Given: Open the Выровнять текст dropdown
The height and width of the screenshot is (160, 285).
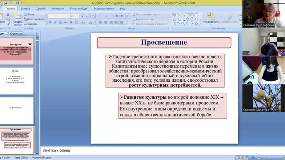Looking at the screenshot, I should (145, 19).
